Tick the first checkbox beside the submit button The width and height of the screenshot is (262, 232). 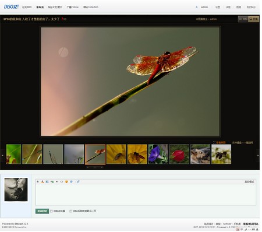click(51, 211)
